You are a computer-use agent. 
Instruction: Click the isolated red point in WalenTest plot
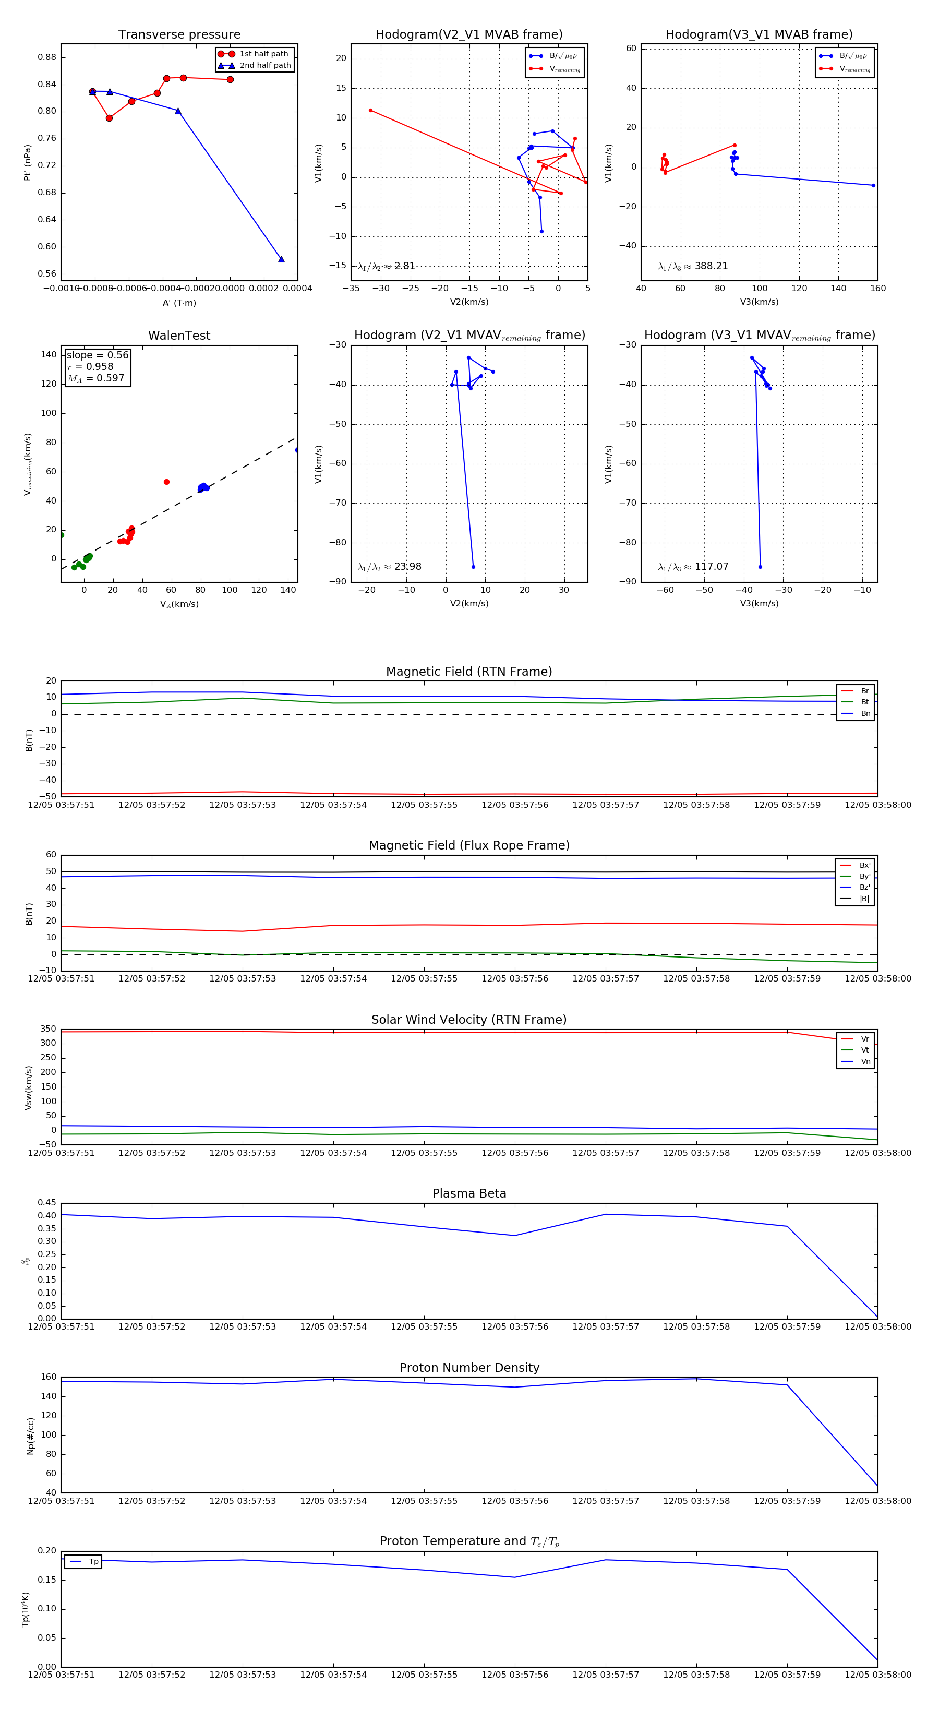pyautogui.click(x=166, y=482)
